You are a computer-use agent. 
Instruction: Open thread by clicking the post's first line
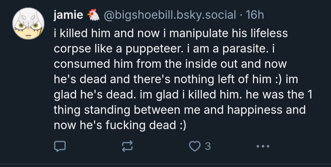[x=171, y=34]
